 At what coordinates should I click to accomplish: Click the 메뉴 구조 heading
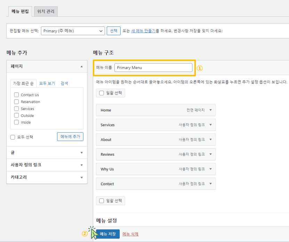click(103, 53)
